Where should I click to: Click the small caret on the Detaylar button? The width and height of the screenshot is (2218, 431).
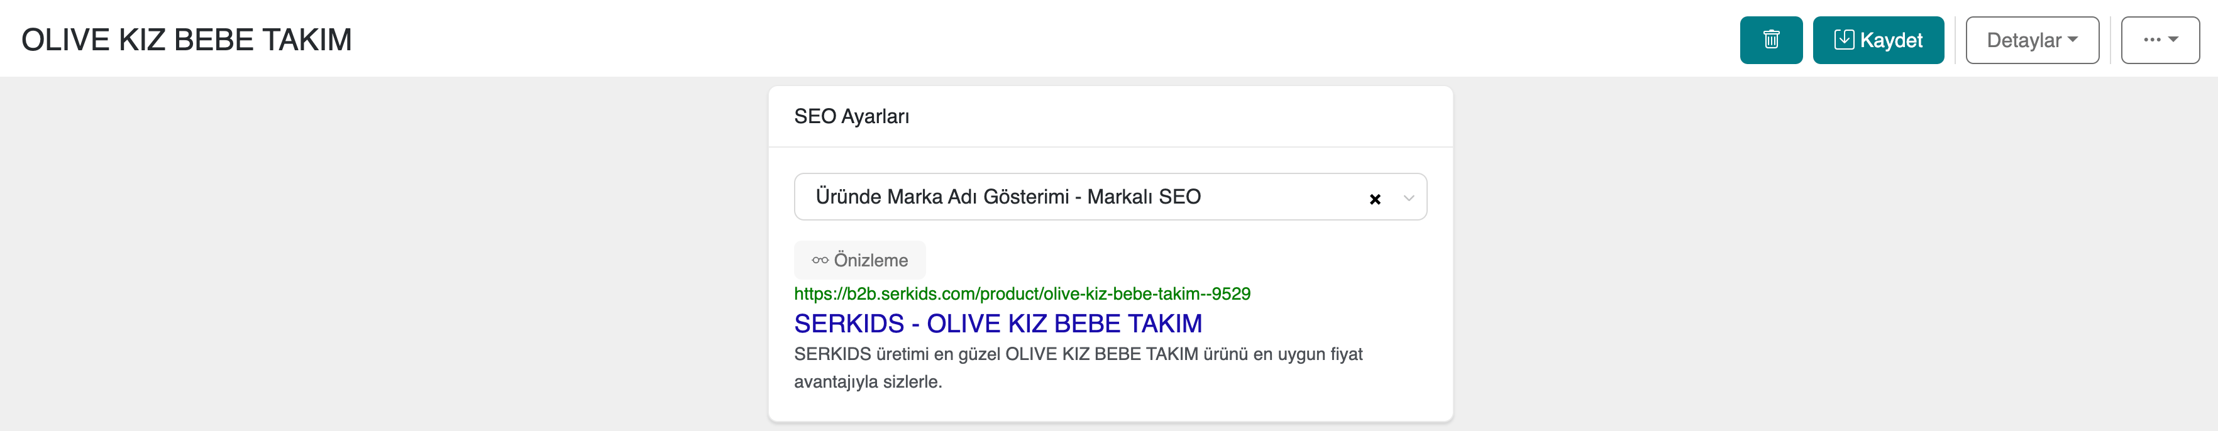coord(2073,40)
